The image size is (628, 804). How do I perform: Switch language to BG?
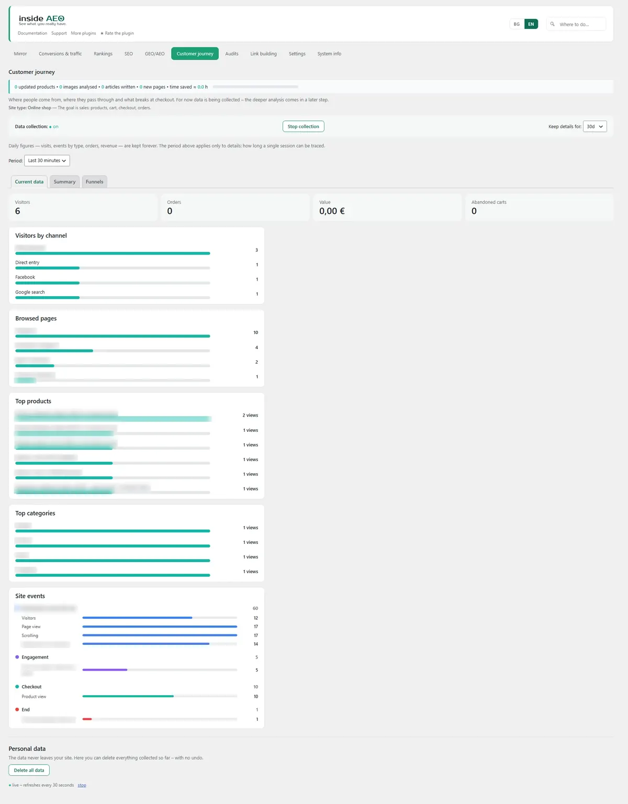[517, 24]
